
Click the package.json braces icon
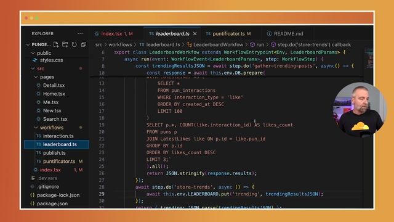click(x=33, y=203)
